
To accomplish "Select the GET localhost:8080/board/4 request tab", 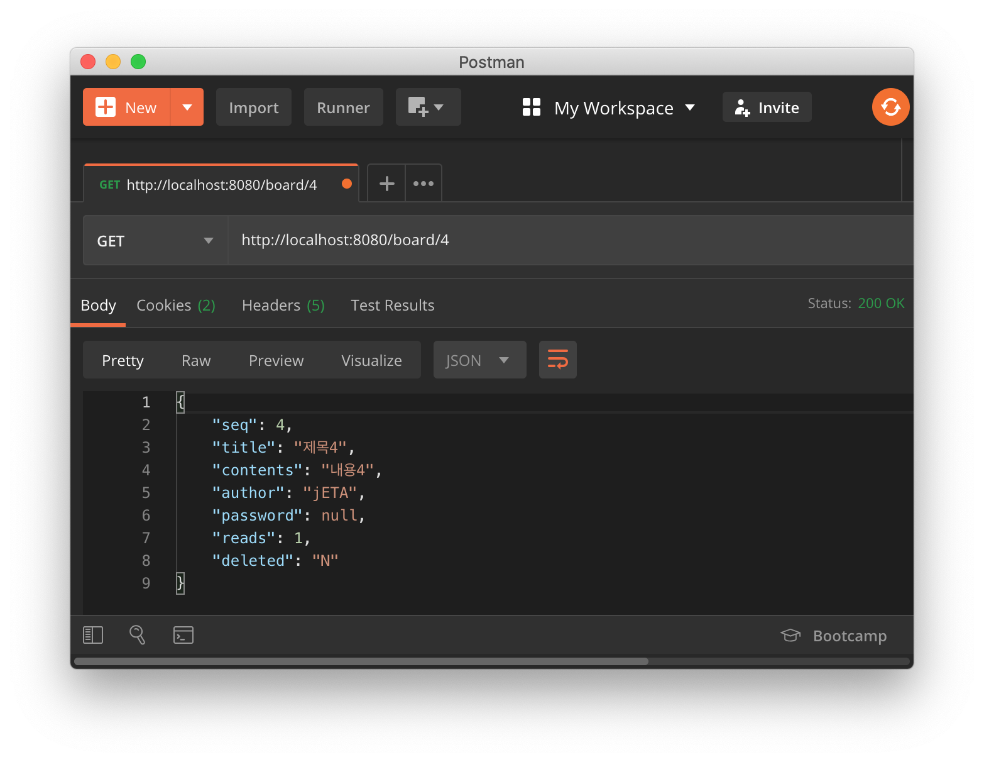I will coord(221,184).
